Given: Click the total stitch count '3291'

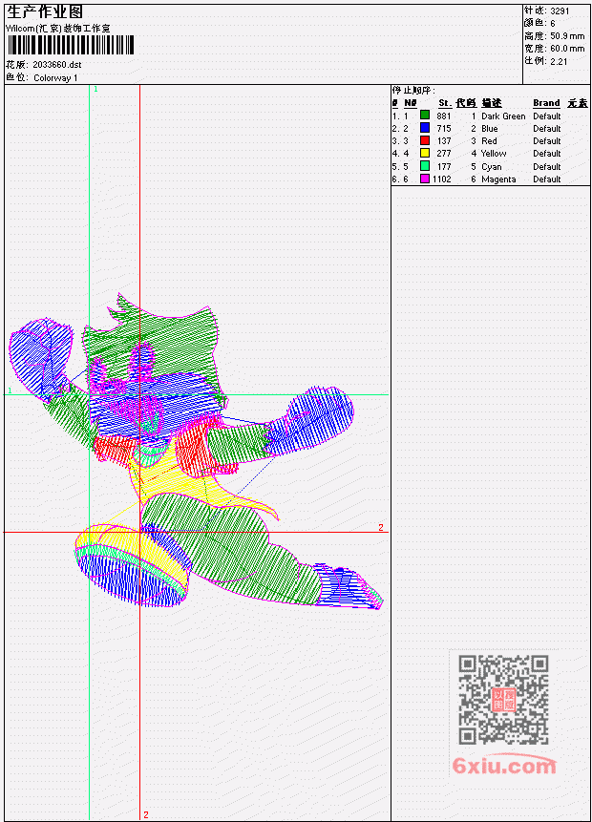Looking at the screenshot, I should [560, 11].
